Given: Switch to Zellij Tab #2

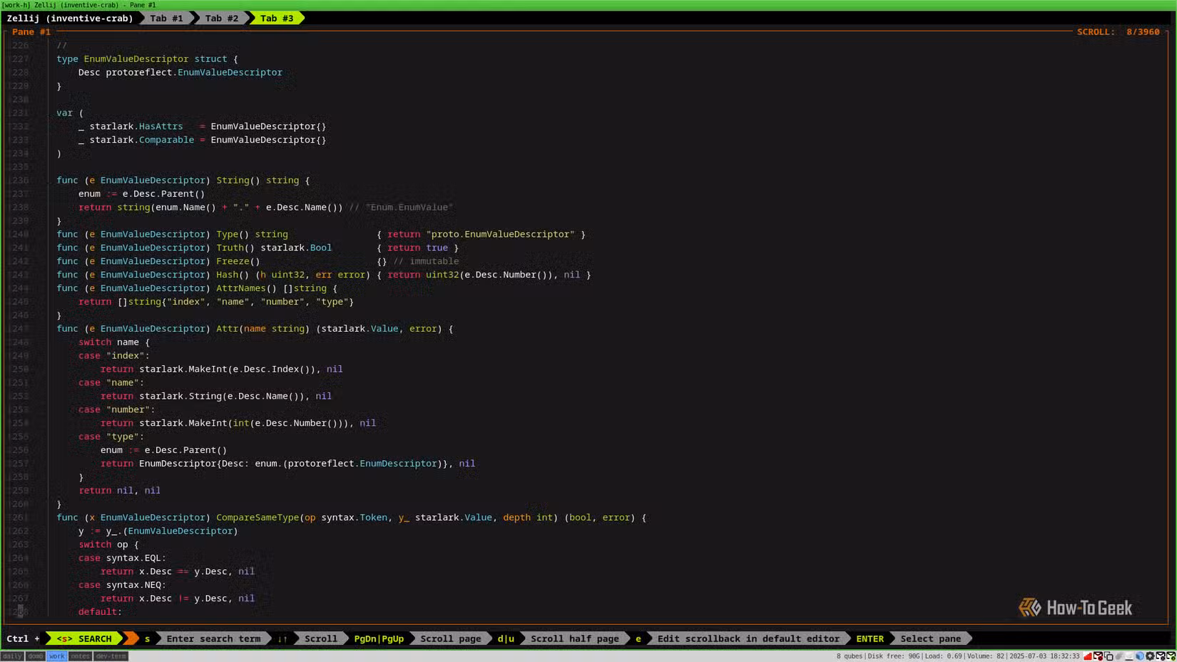Looking at the screenshot, I should 222,19.
